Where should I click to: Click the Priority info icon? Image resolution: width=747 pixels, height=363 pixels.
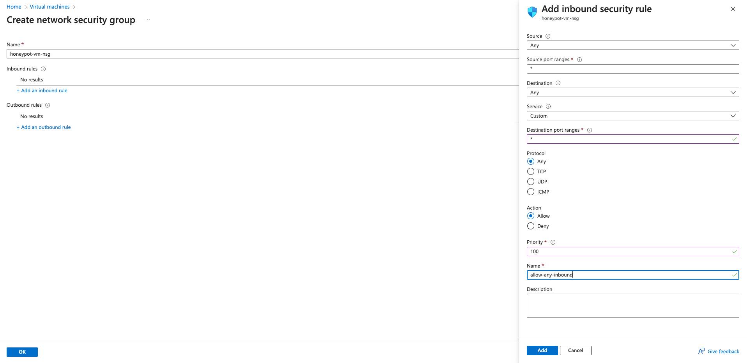click(x=553, y=242)
